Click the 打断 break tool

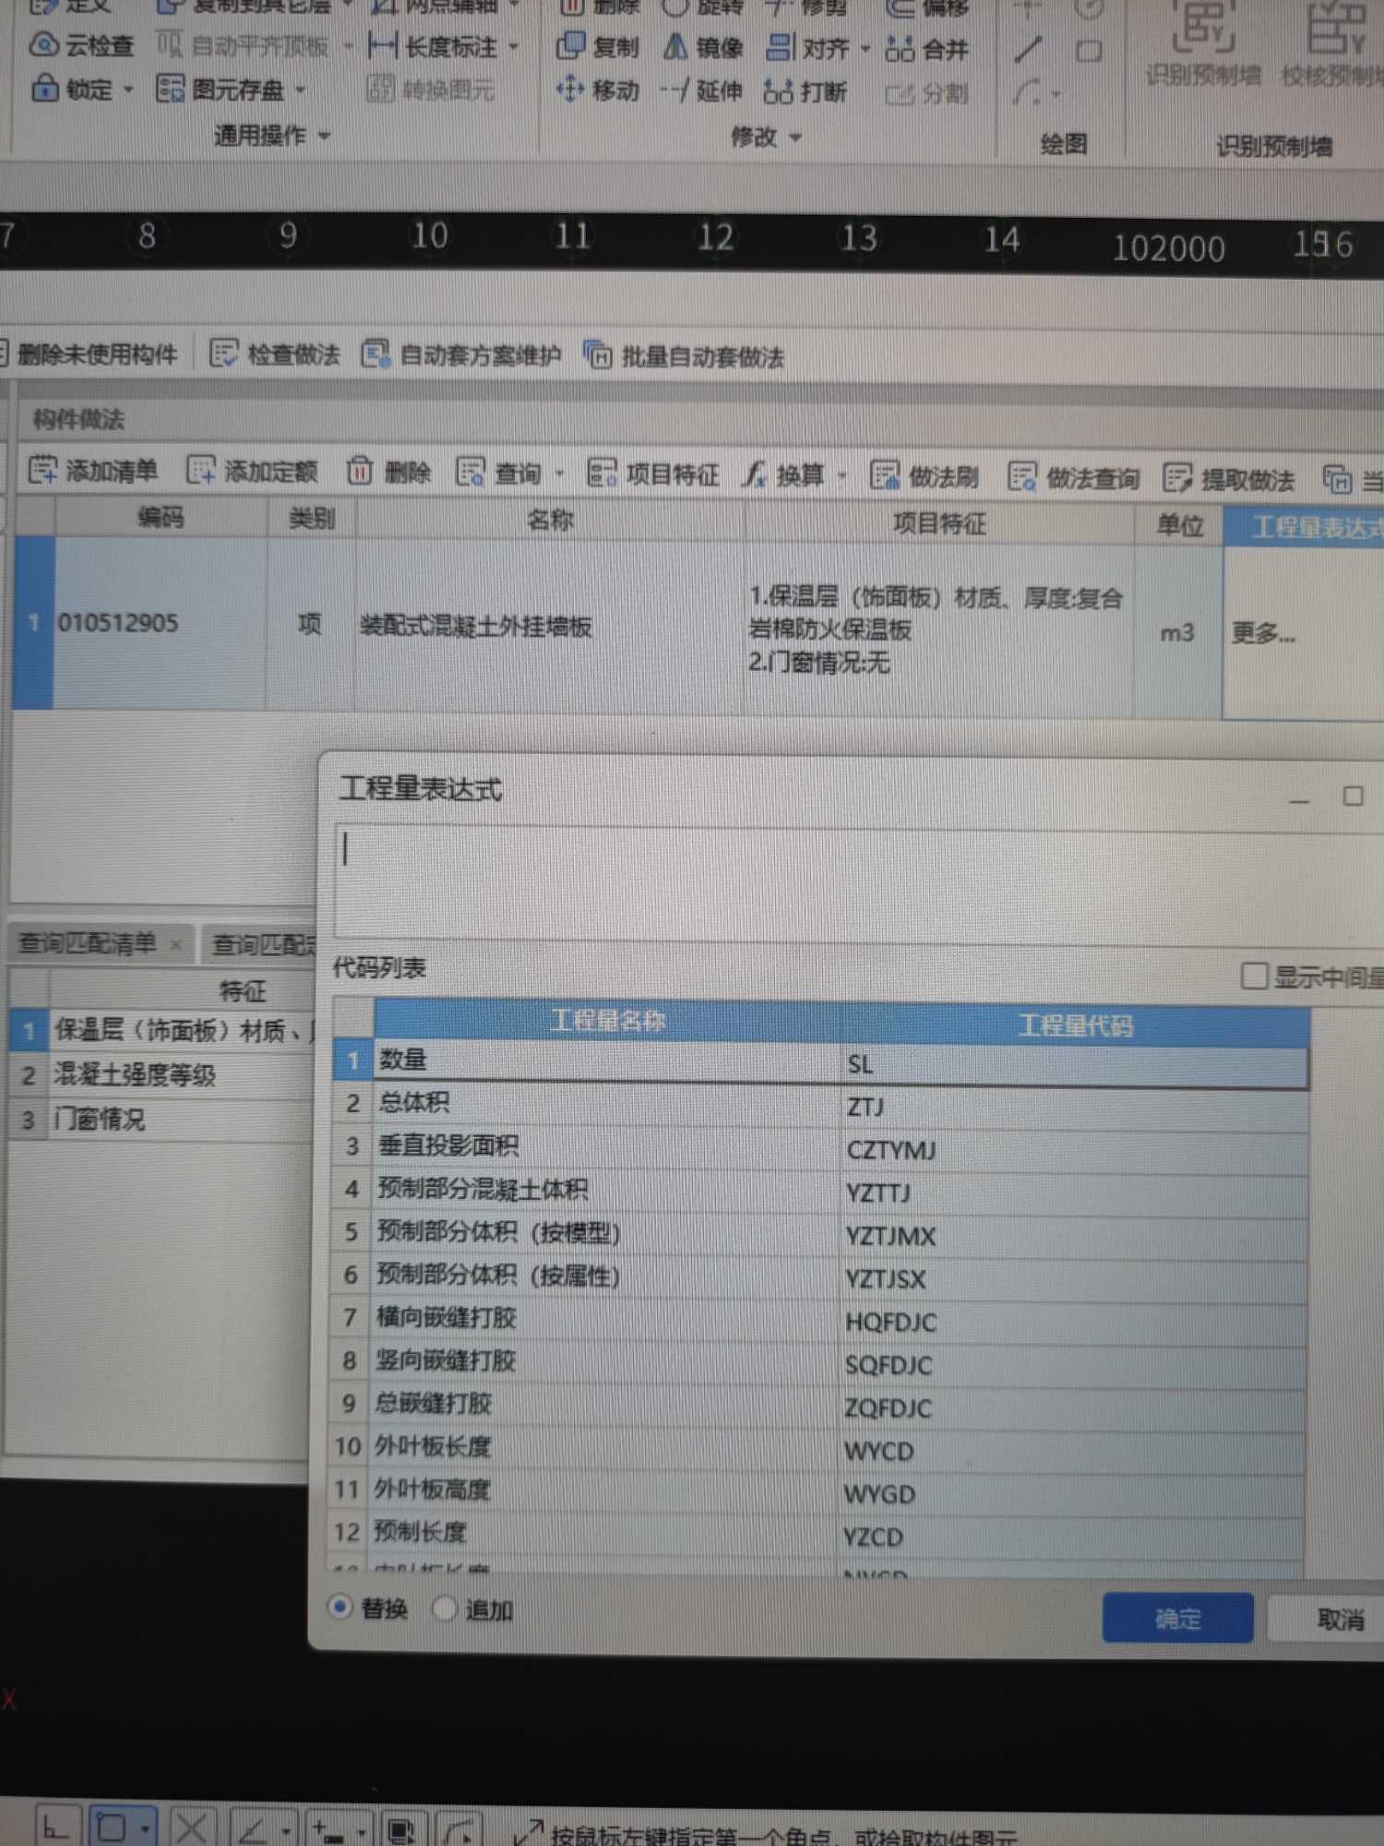pyautogui.click(x=805, y=91)
